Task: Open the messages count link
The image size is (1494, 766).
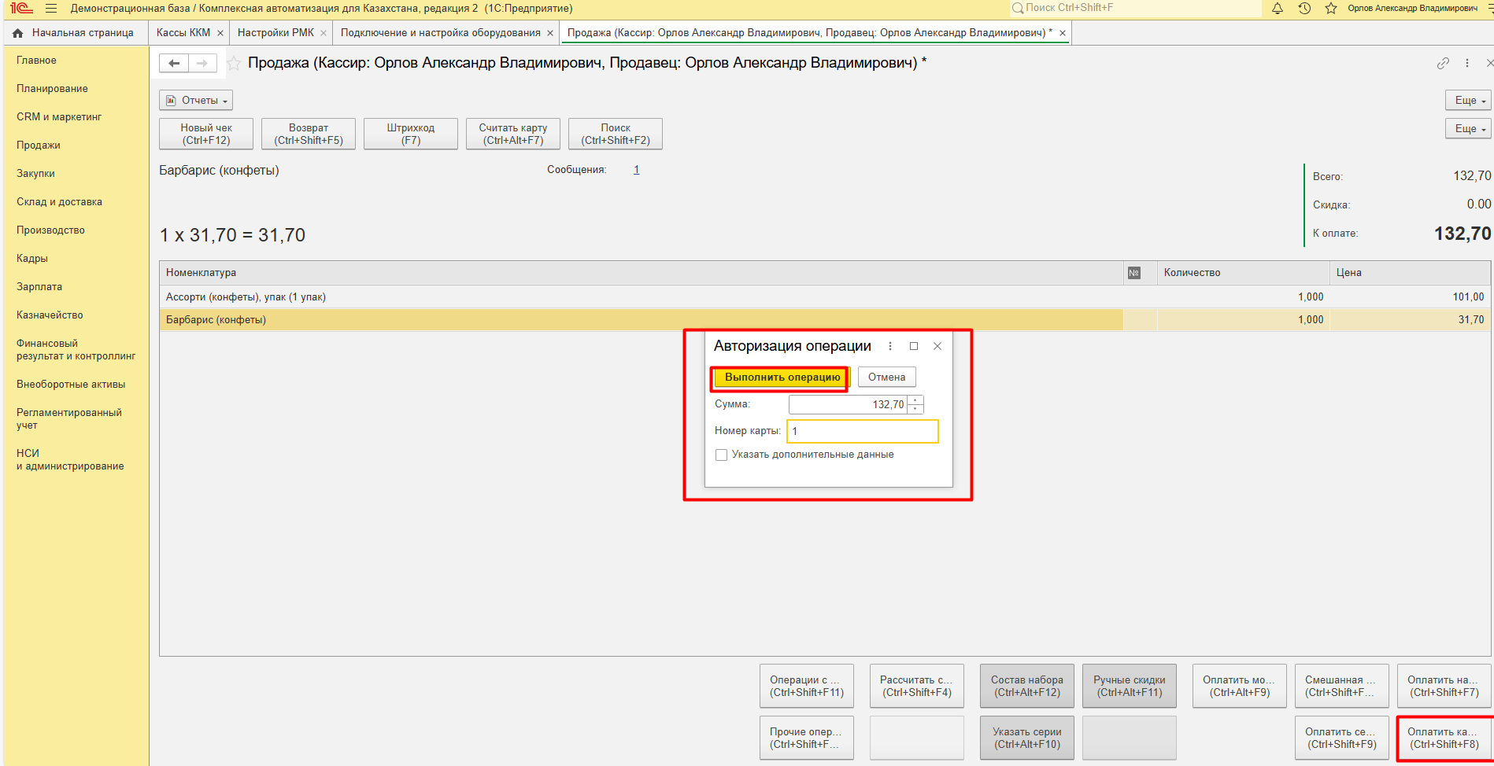Action: coord(636,170)
